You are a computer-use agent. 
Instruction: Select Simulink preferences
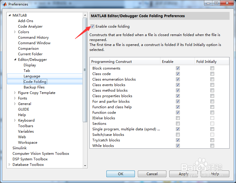pos(20,148)
